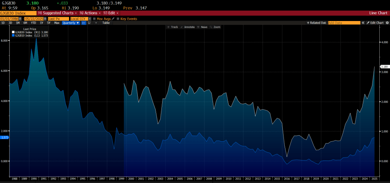Activate the Track crosshair tool

[172, 27]
